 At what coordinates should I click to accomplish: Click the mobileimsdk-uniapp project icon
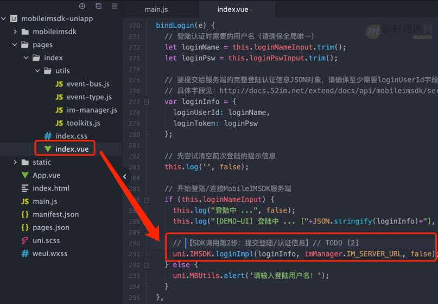click(x=14, y=18)
